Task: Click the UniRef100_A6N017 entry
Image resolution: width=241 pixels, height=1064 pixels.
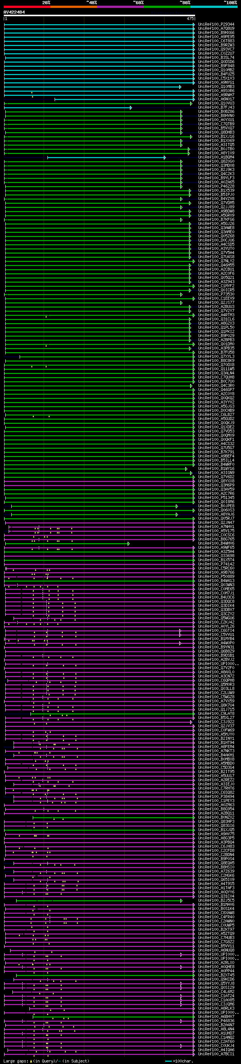Action: [216, 99]
